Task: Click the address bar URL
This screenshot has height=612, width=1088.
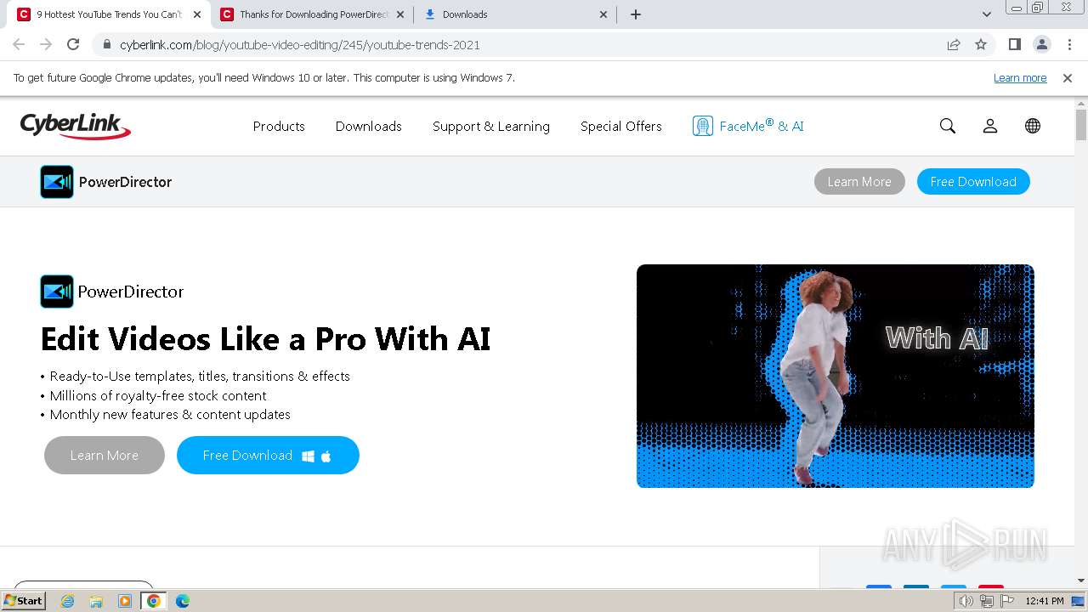Action: (x=300, y=45)
